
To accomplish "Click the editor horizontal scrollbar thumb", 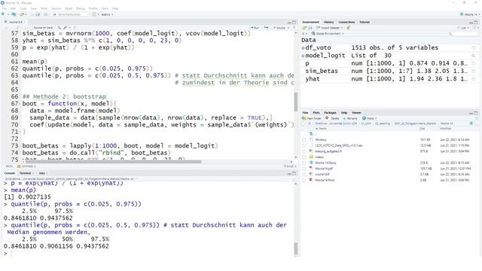I will (113, 162).
